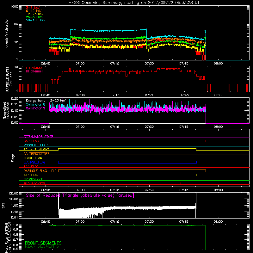Click the 0.05 tick on modulation axis

tap(15, 117)
